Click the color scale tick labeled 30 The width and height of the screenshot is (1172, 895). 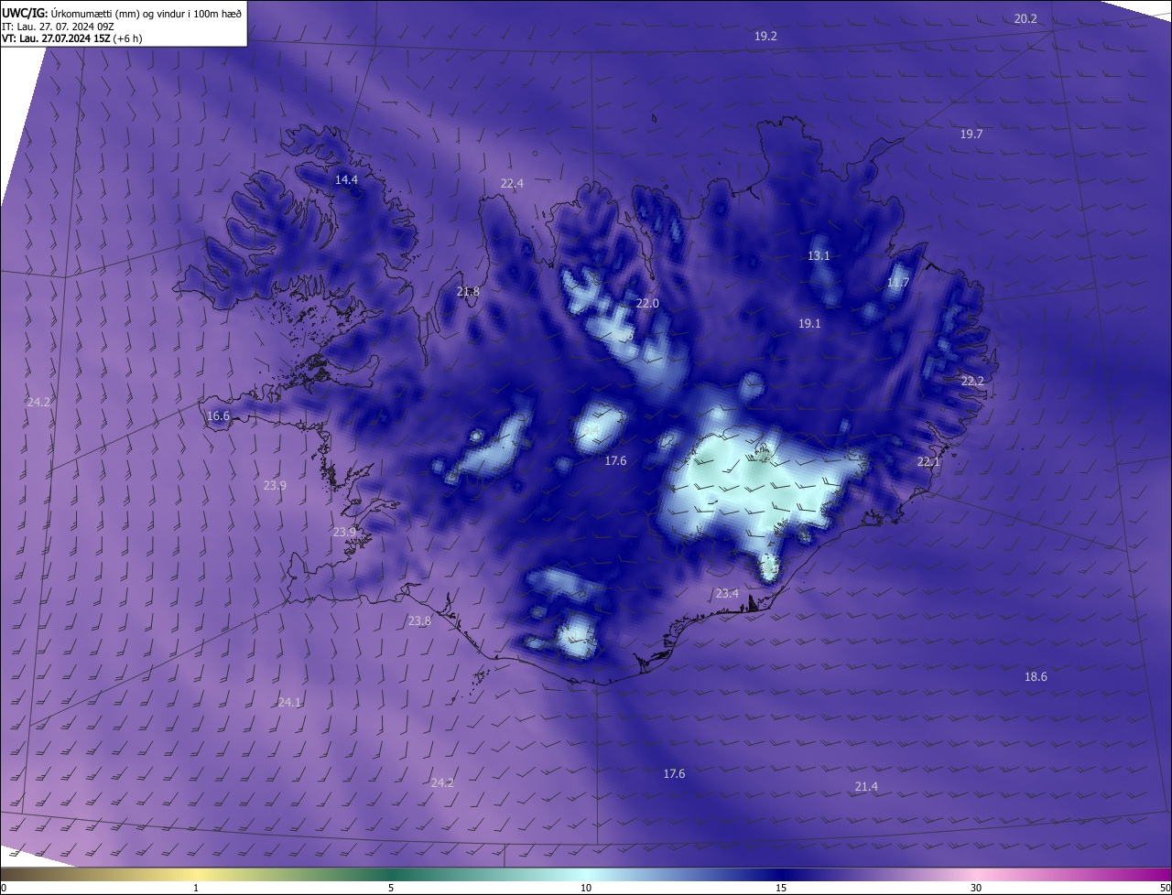tap(976, 888)
